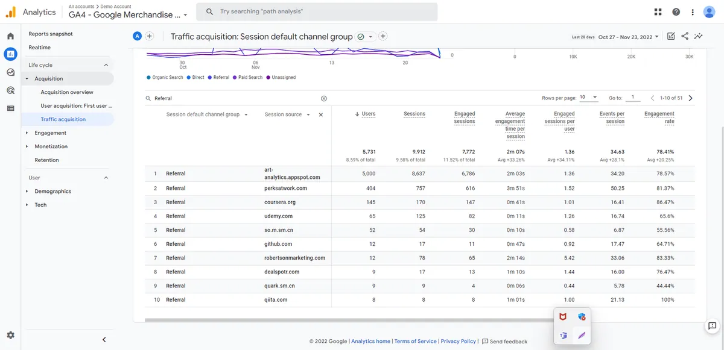
Task: Open the Help question mark icon
Action: click(x=676, y=12)
